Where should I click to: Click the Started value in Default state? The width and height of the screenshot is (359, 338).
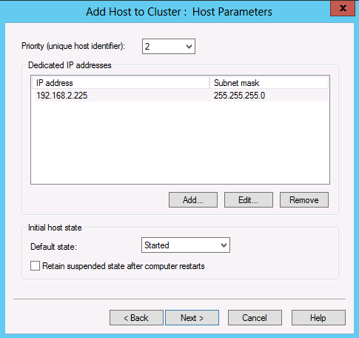click(x=157, y=245)
